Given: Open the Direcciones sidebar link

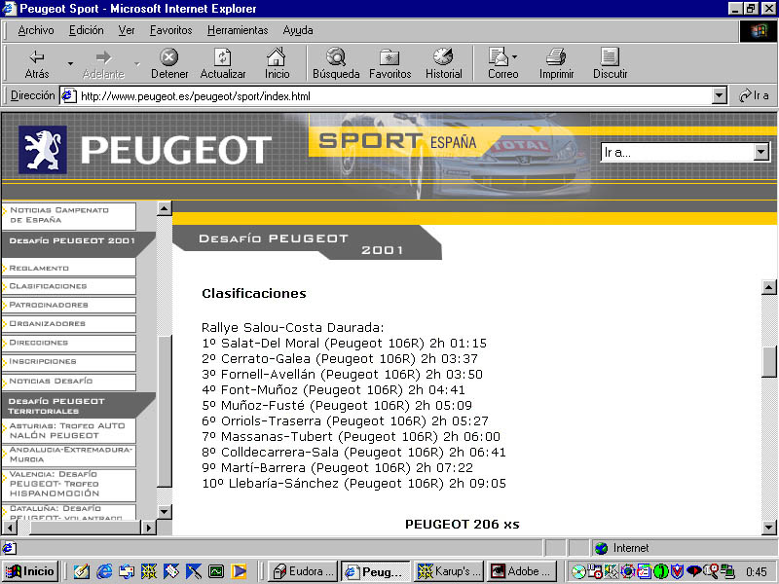Looking at the screenshot, I should 68,343.
